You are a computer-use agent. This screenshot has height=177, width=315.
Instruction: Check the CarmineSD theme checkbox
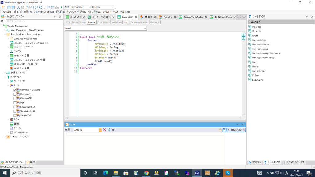pyautogui.click(x=15, y=98)
